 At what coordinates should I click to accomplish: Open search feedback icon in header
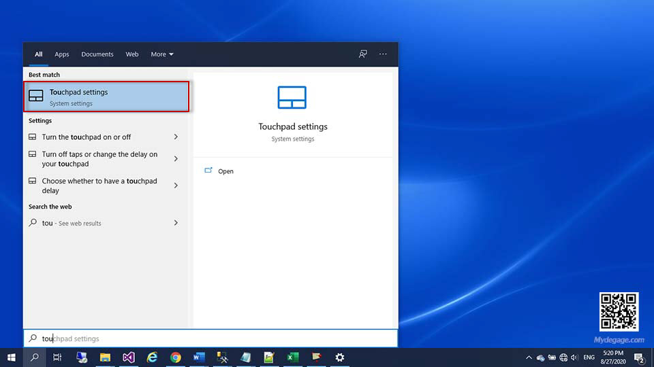(363, 54)
